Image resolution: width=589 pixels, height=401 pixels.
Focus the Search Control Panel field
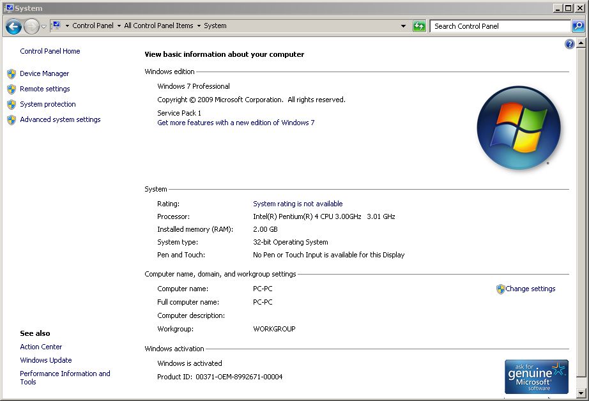500,26
